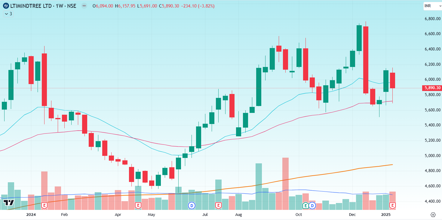Click the current price label 5,890.30
This screenshot has width=442, height=221.
432,88
